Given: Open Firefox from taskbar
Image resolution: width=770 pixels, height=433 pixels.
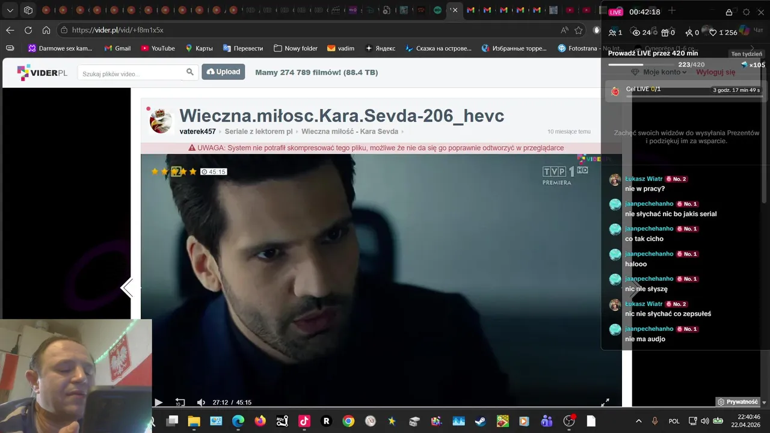Looking at the screenshot, I should [260, 421].
